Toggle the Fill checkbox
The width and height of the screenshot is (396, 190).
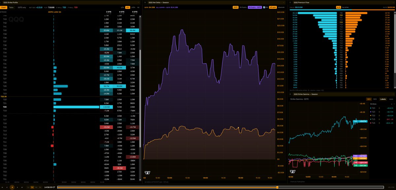click(x=264, y=7)
